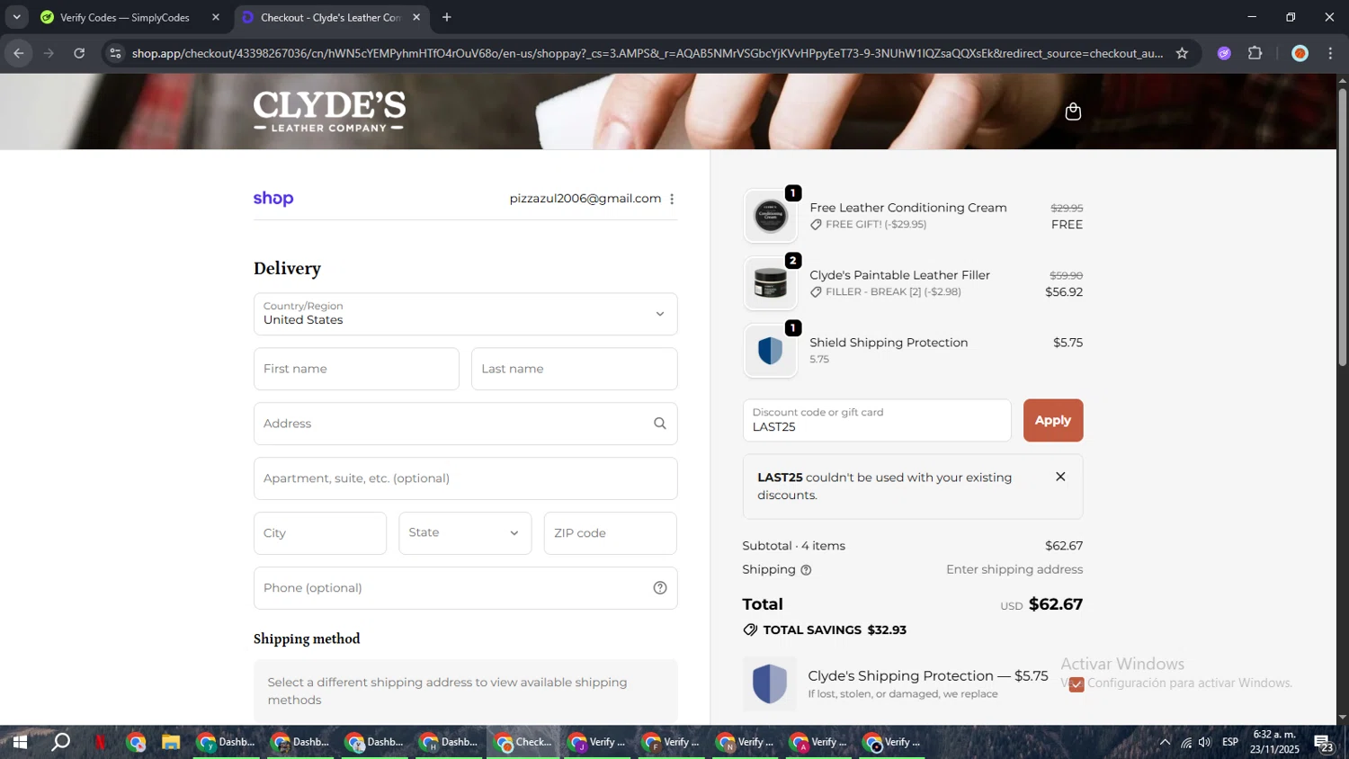Reload the checkout page

(79, 53)
